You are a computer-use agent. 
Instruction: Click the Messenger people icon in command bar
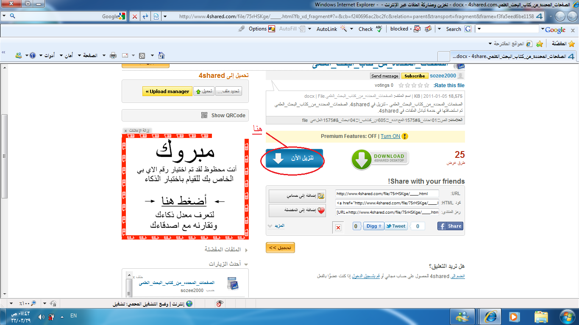[x=19, y=55]
